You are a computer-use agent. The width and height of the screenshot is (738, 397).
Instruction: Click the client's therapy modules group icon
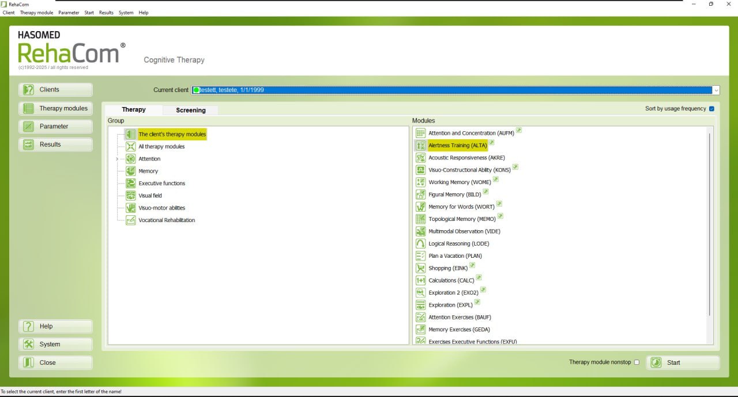coord(130,134)
